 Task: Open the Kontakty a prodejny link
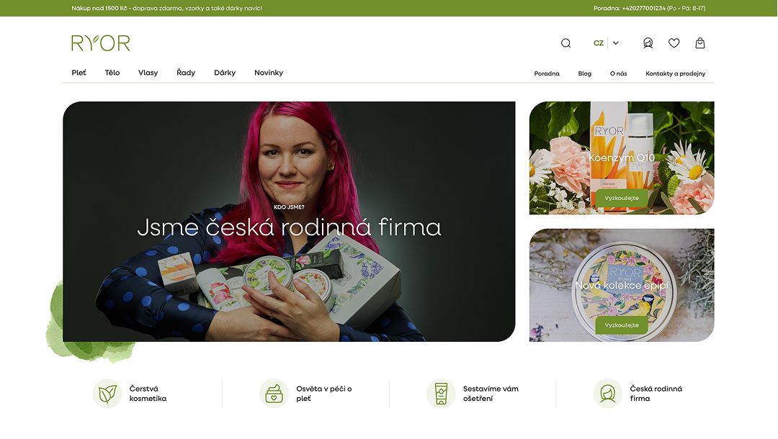[675, 73]
